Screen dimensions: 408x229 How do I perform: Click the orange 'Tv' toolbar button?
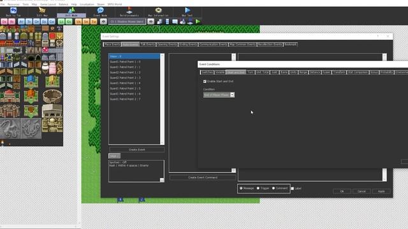(x=94, y=22)
